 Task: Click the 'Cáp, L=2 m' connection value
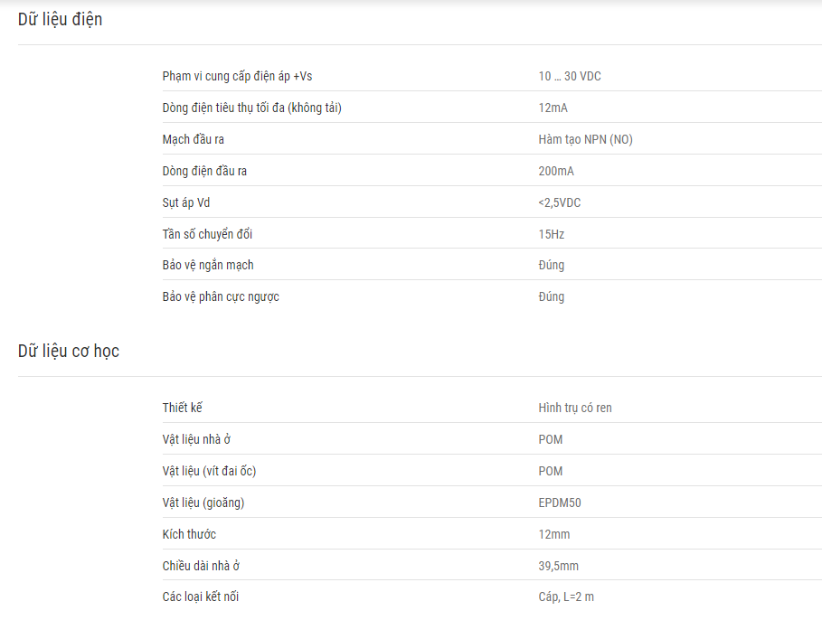(566, 597)
